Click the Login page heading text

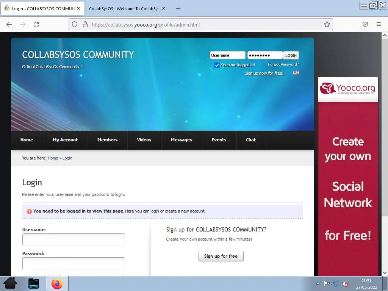pyautogui.click(x=32, y=182)
